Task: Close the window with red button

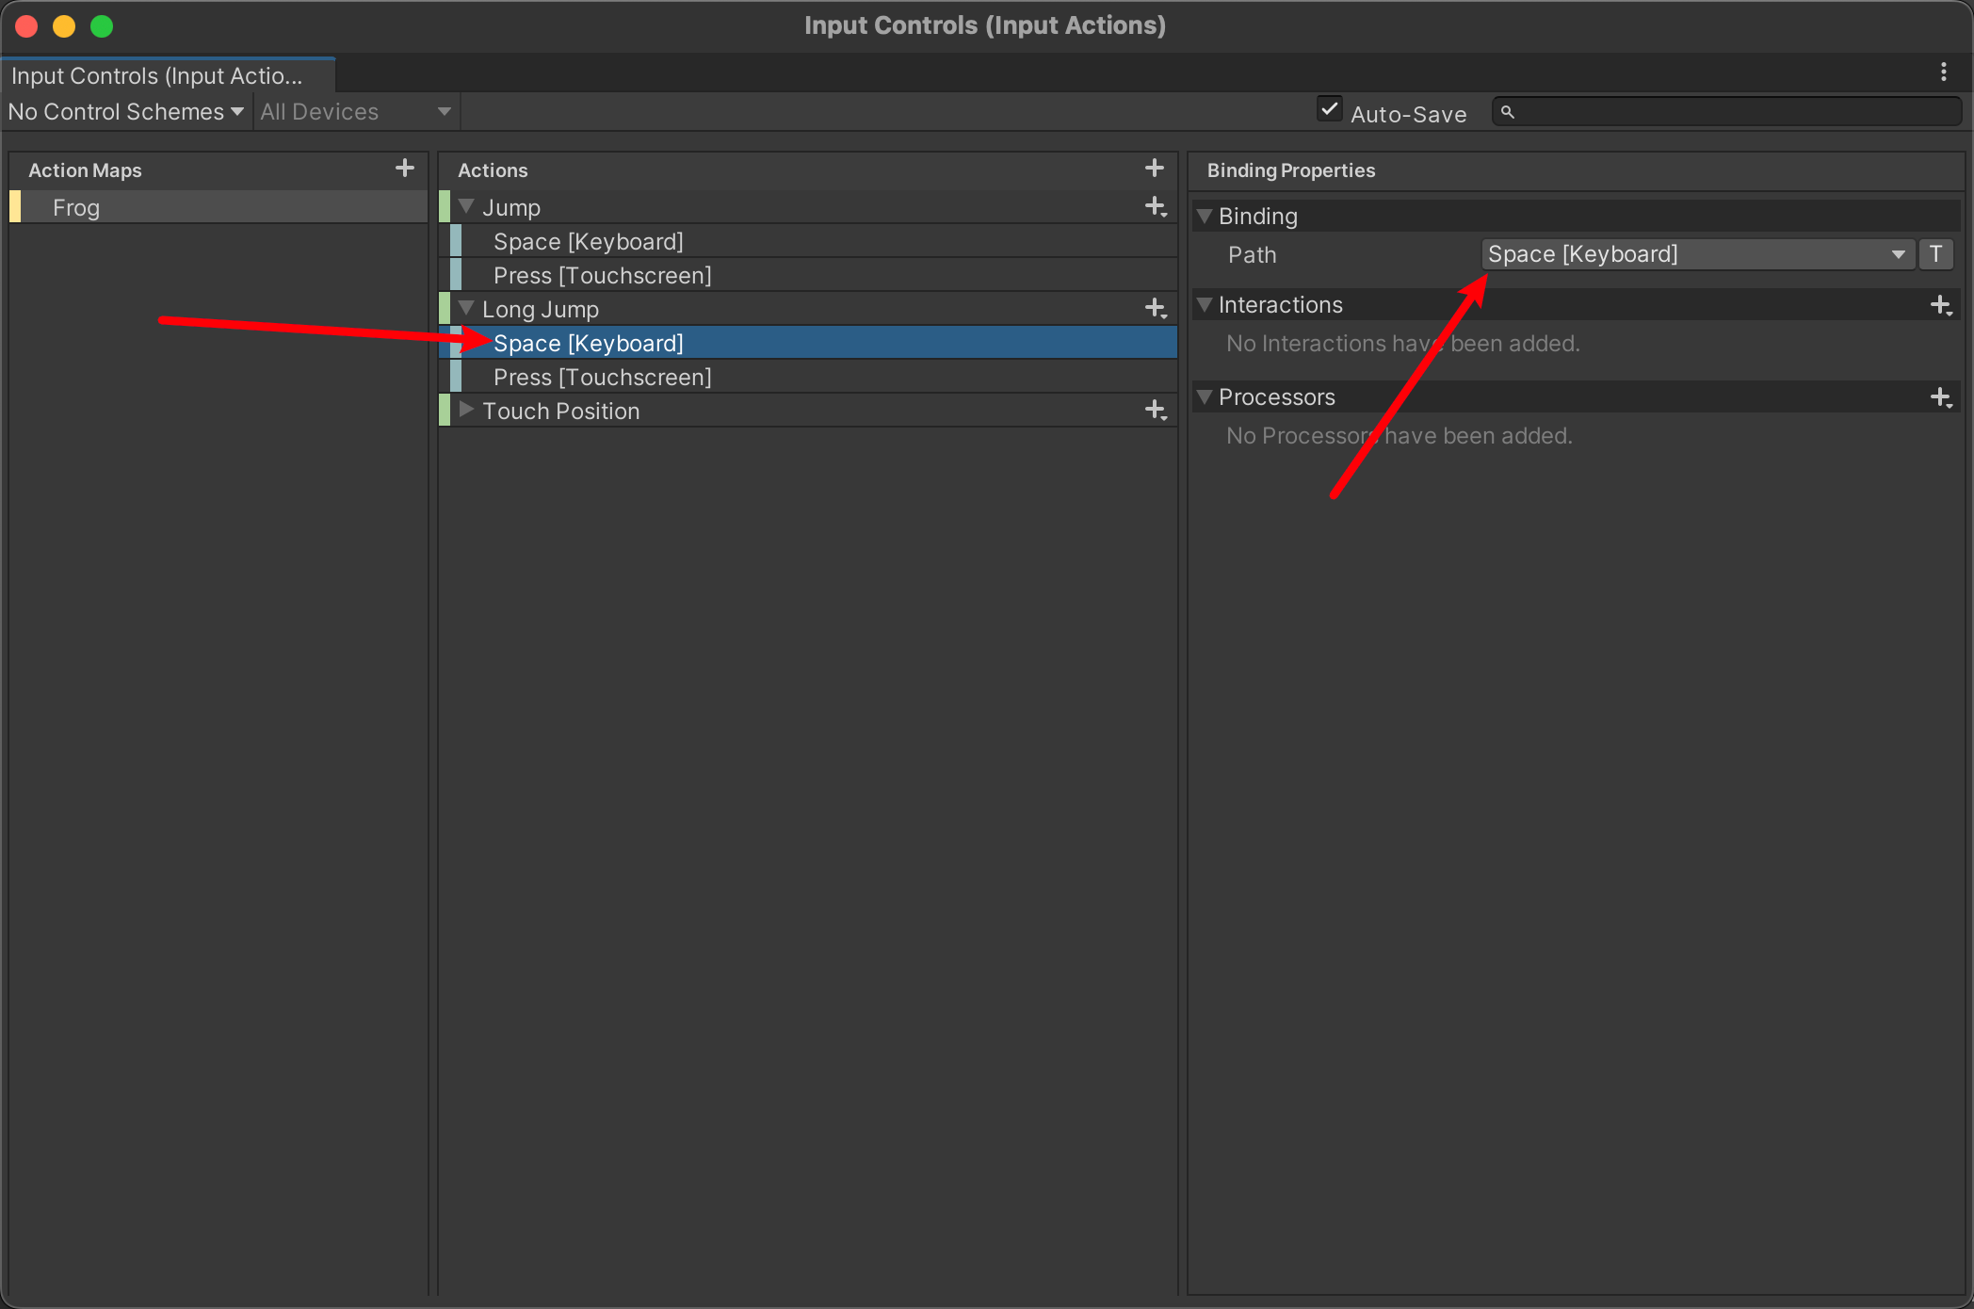Action: click(26, 26)
